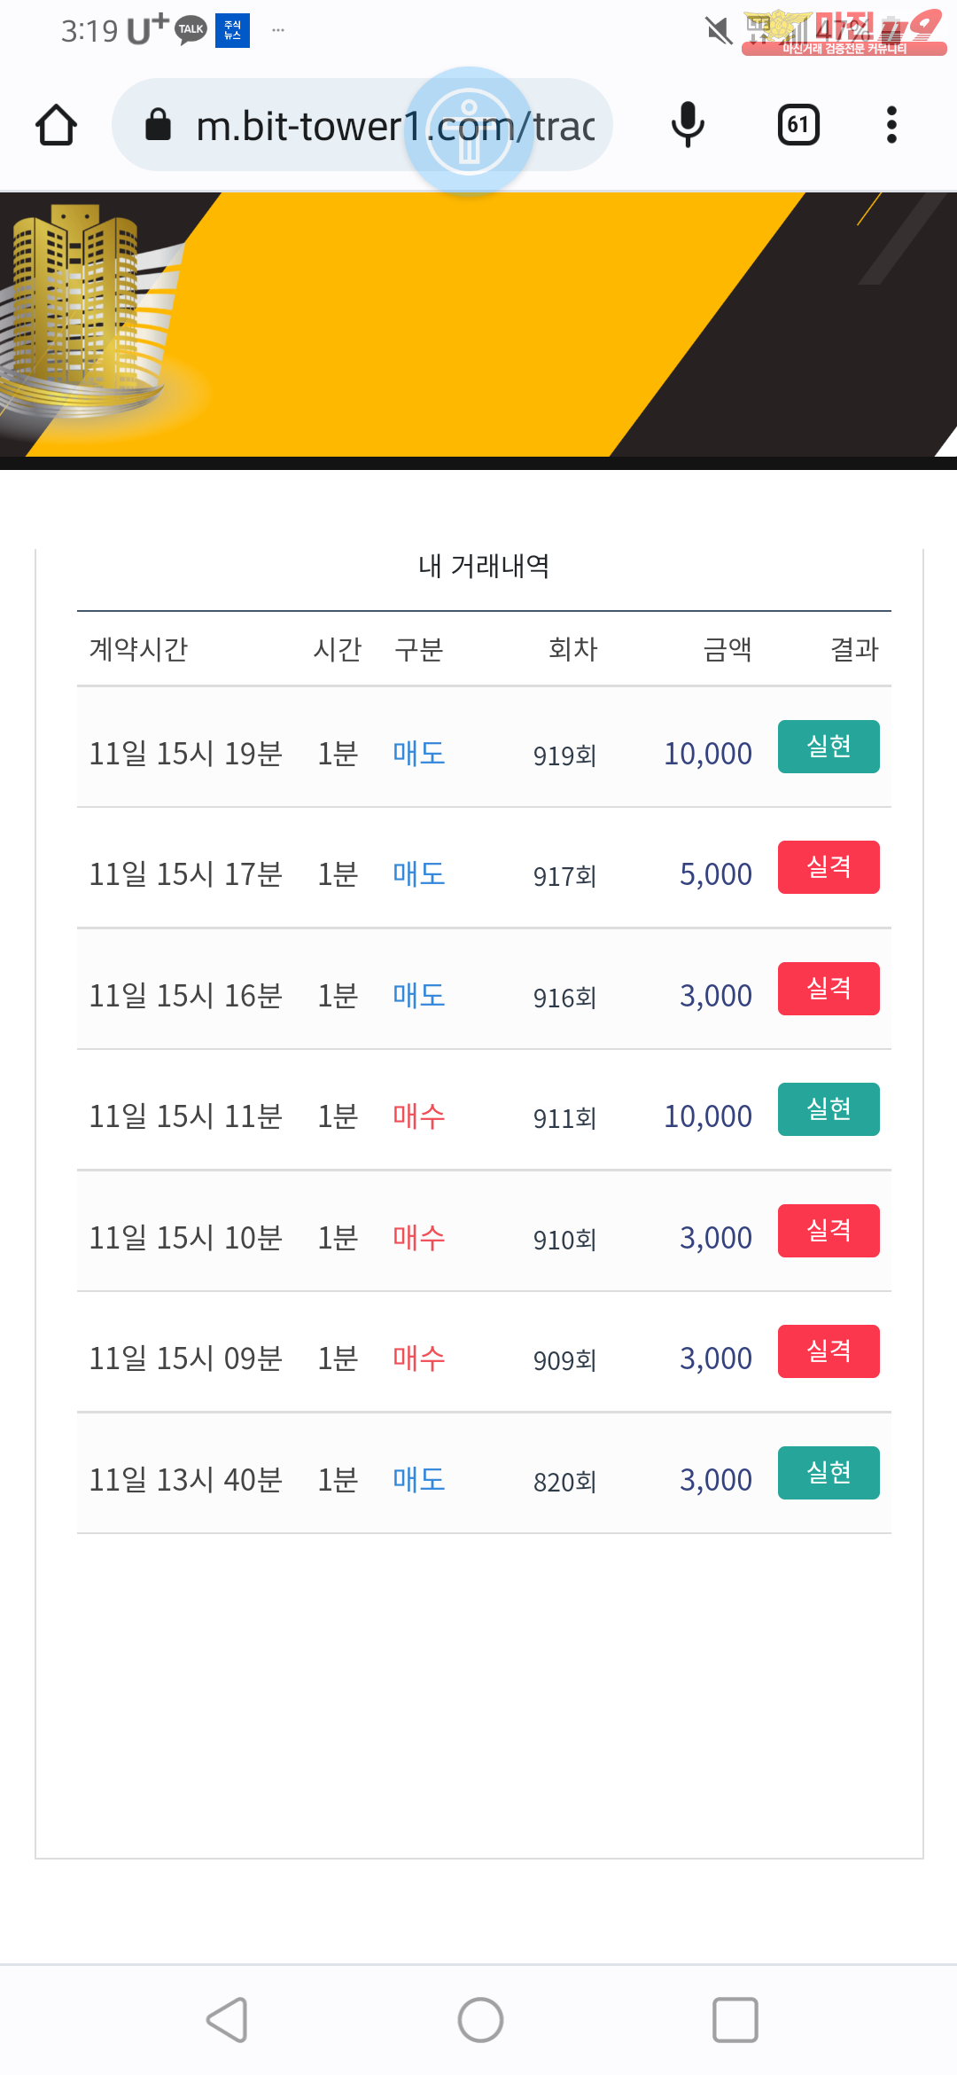Tap the green 실현 badge for 911회
Screen dimensions: 957x2075
point(829,1109)
